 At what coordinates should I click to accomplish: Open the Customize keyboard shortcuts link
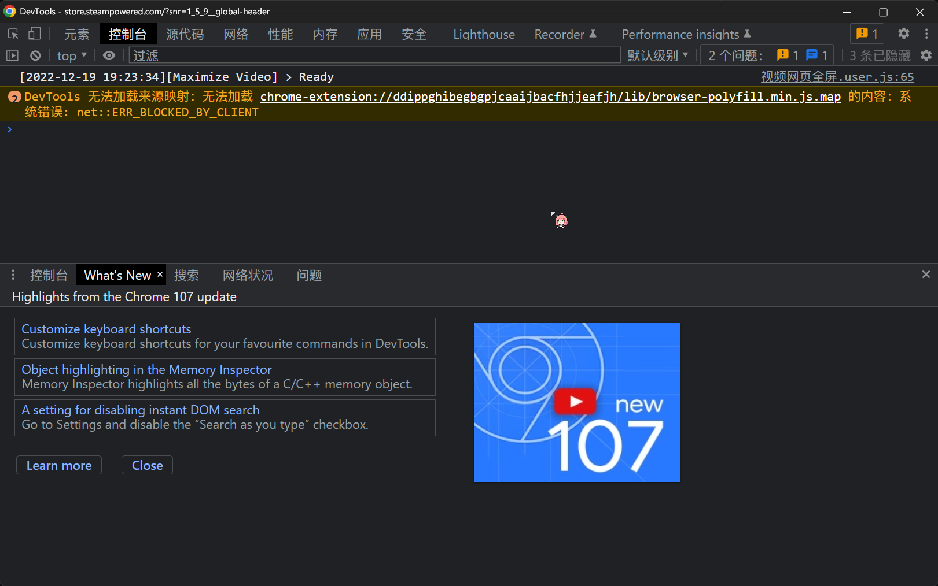click(x=106, y=329)
